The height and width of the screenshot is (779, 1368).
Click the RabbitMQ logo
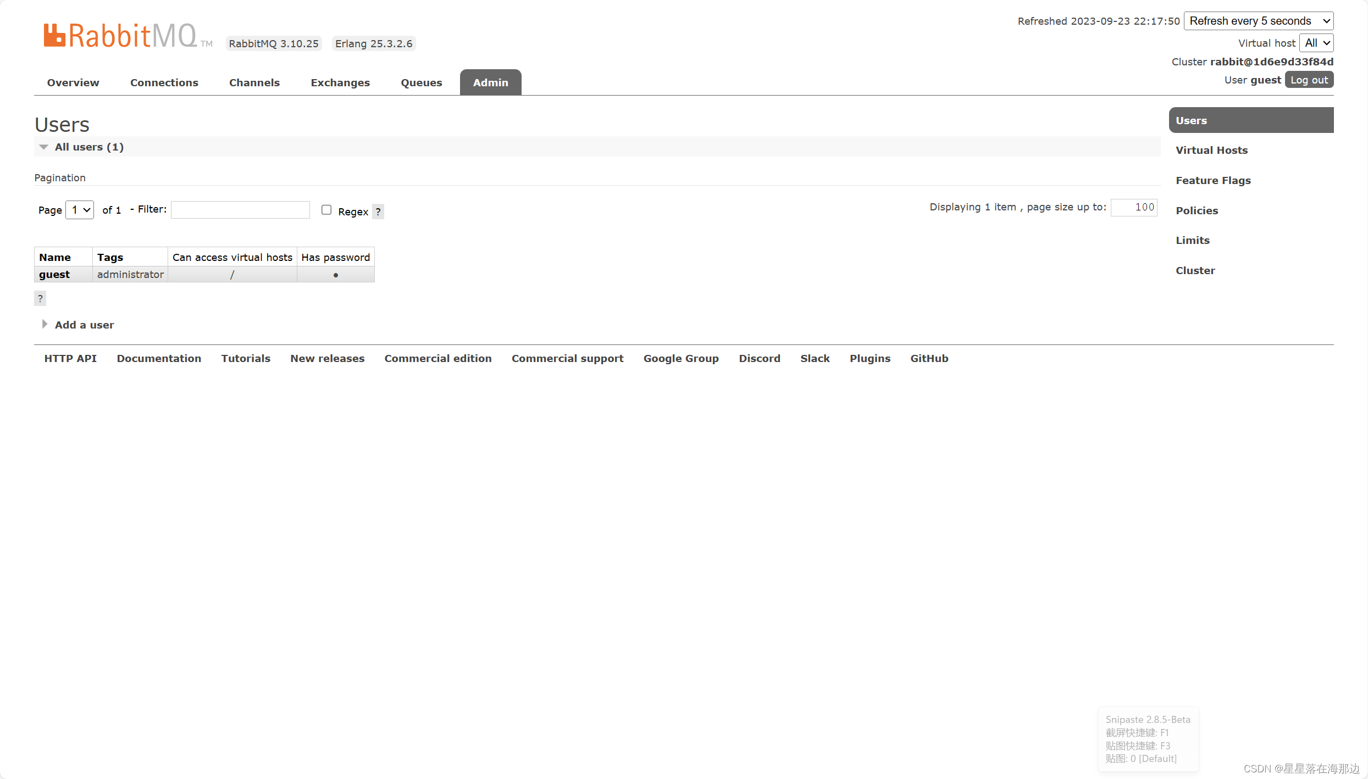coord(127,36)
